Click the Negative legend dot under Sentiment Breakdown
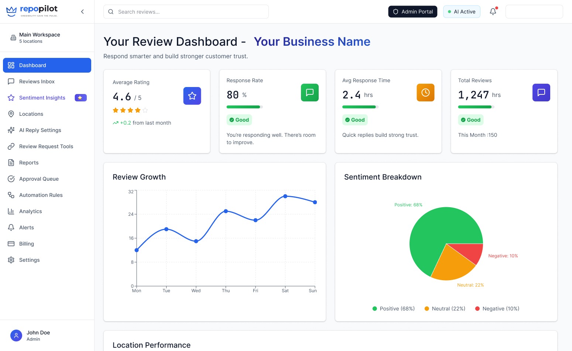Screen dimensions: 572x351 coord(478,309)
